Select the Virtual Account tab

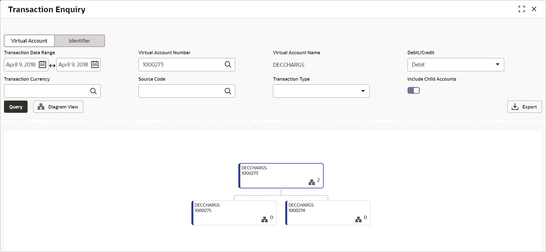[29, 41]
